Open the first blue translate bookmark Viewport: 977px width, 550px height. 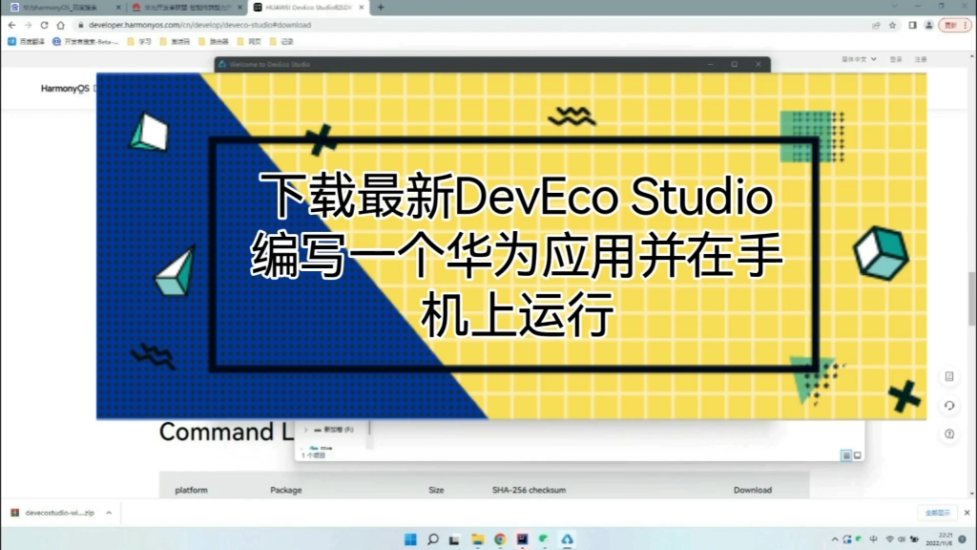point(26,41)
